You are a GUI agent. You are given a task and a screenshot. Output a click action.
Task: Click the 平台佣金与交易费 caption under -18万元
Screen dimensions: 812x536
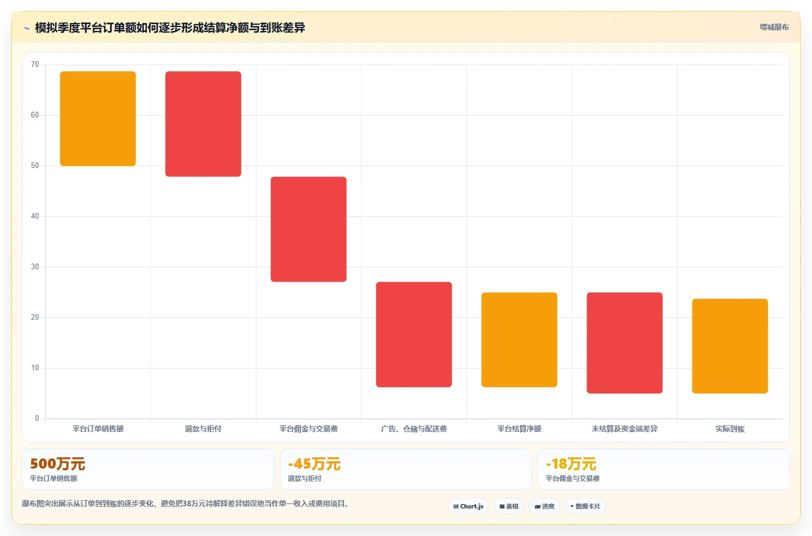click(x=572, y=479)
